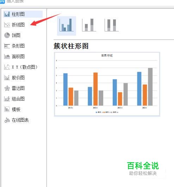174x187 pixels.
Task: Select 模板 in chart list
Action: [x=16, y=109]
